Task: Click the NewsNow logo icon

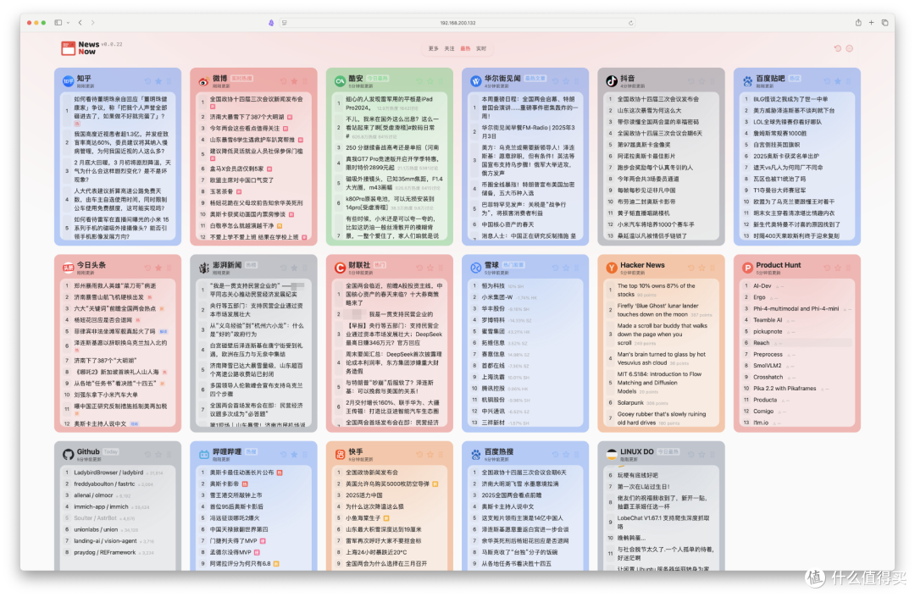Action: tap(69, 47)
